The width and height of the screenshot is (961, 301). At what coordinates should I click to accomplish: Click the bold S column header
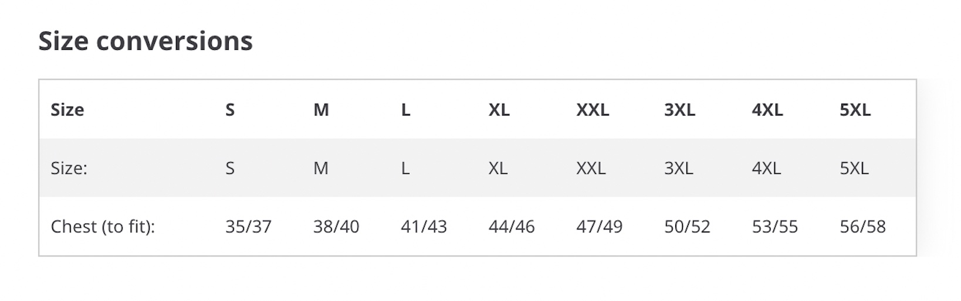(230, 110)
